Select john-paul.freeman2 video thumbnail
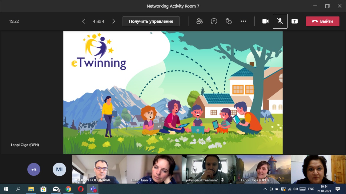Image resolution: width=346 pixels, height=194 pixels. coord(209,169)
